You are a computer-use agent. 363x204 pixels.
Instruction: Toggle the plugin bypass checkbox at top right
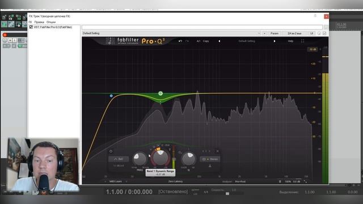point(324,33)
